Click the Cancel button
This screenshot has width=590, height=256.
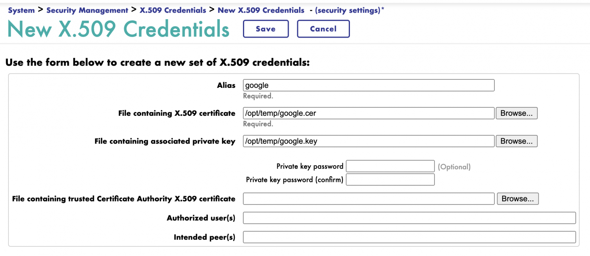coord(323,29)
